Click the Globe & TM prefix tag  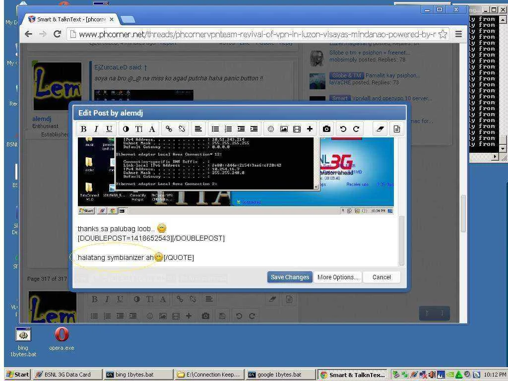(x=346, y=75)
